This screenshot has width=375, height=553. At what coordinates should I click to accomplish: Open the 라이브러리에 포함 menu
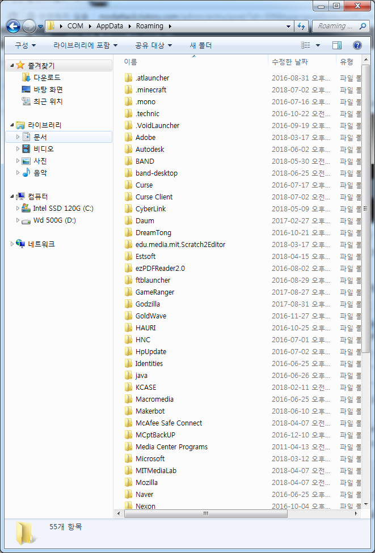(86, 45)
